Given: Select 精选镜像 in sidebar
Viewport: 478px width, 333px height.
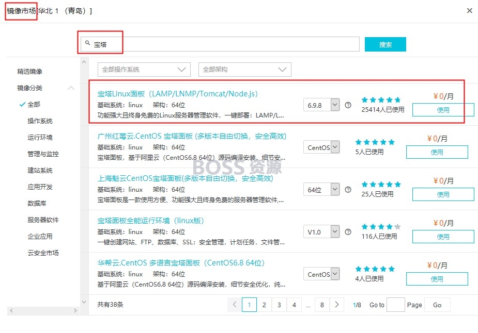Looking at the screenshot, I should click(x=29, y=72).
